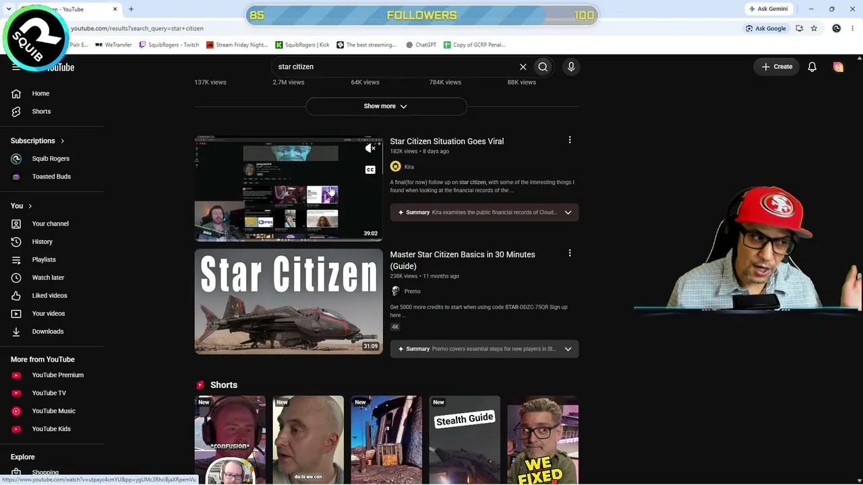Image resolution: width=863 pixels, height=485 pixels.
Task: Click the Kira channel name
Action: pyautogui.click(x=409, y=167)
